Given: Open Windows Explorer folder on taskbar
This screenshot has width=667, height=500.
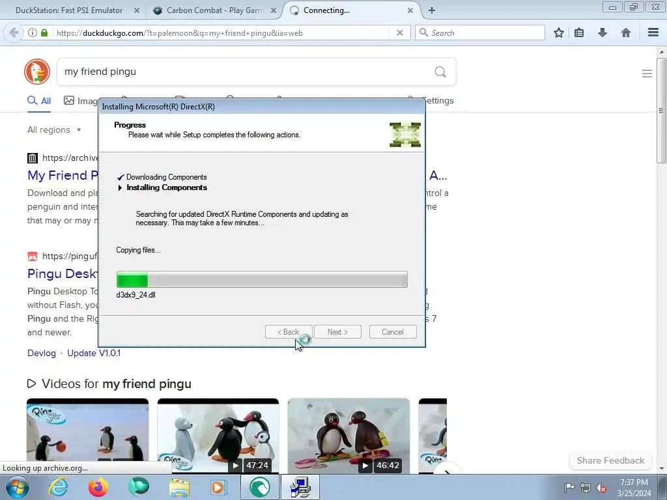Looking at the screenshot, I should click(179, 487).
